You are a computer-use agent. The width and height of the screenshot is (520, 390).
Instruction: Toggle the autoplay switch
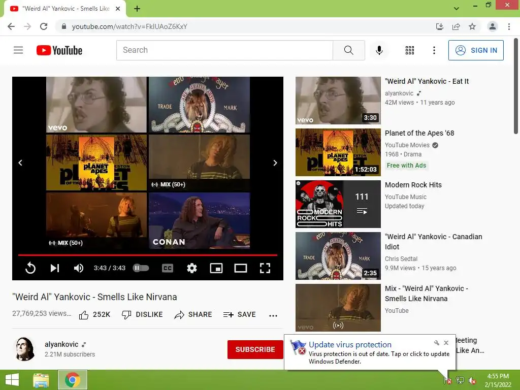(141, 268)
